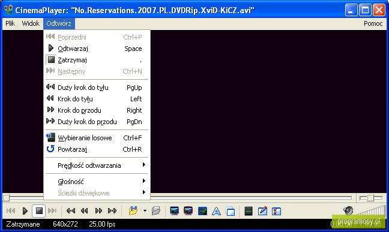Viewport: 389px width, 232px height.
Task: Click the pencil edit toolbar icon
Action: coord(262,211)
